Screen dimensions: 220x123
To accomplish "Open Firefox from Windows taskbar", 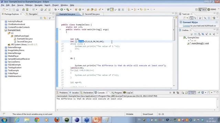I will click(57, 120).
